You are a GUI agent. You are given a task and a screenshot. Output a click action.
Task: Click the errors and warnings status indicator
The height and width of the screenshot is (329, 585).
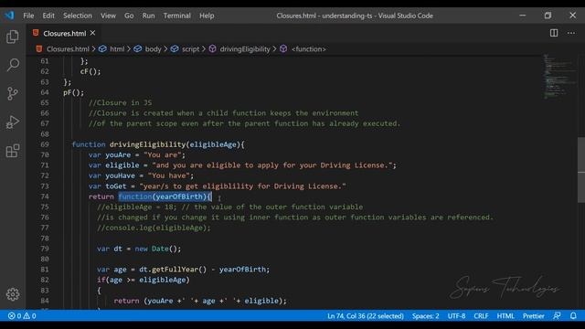click(x=22, y=316)
